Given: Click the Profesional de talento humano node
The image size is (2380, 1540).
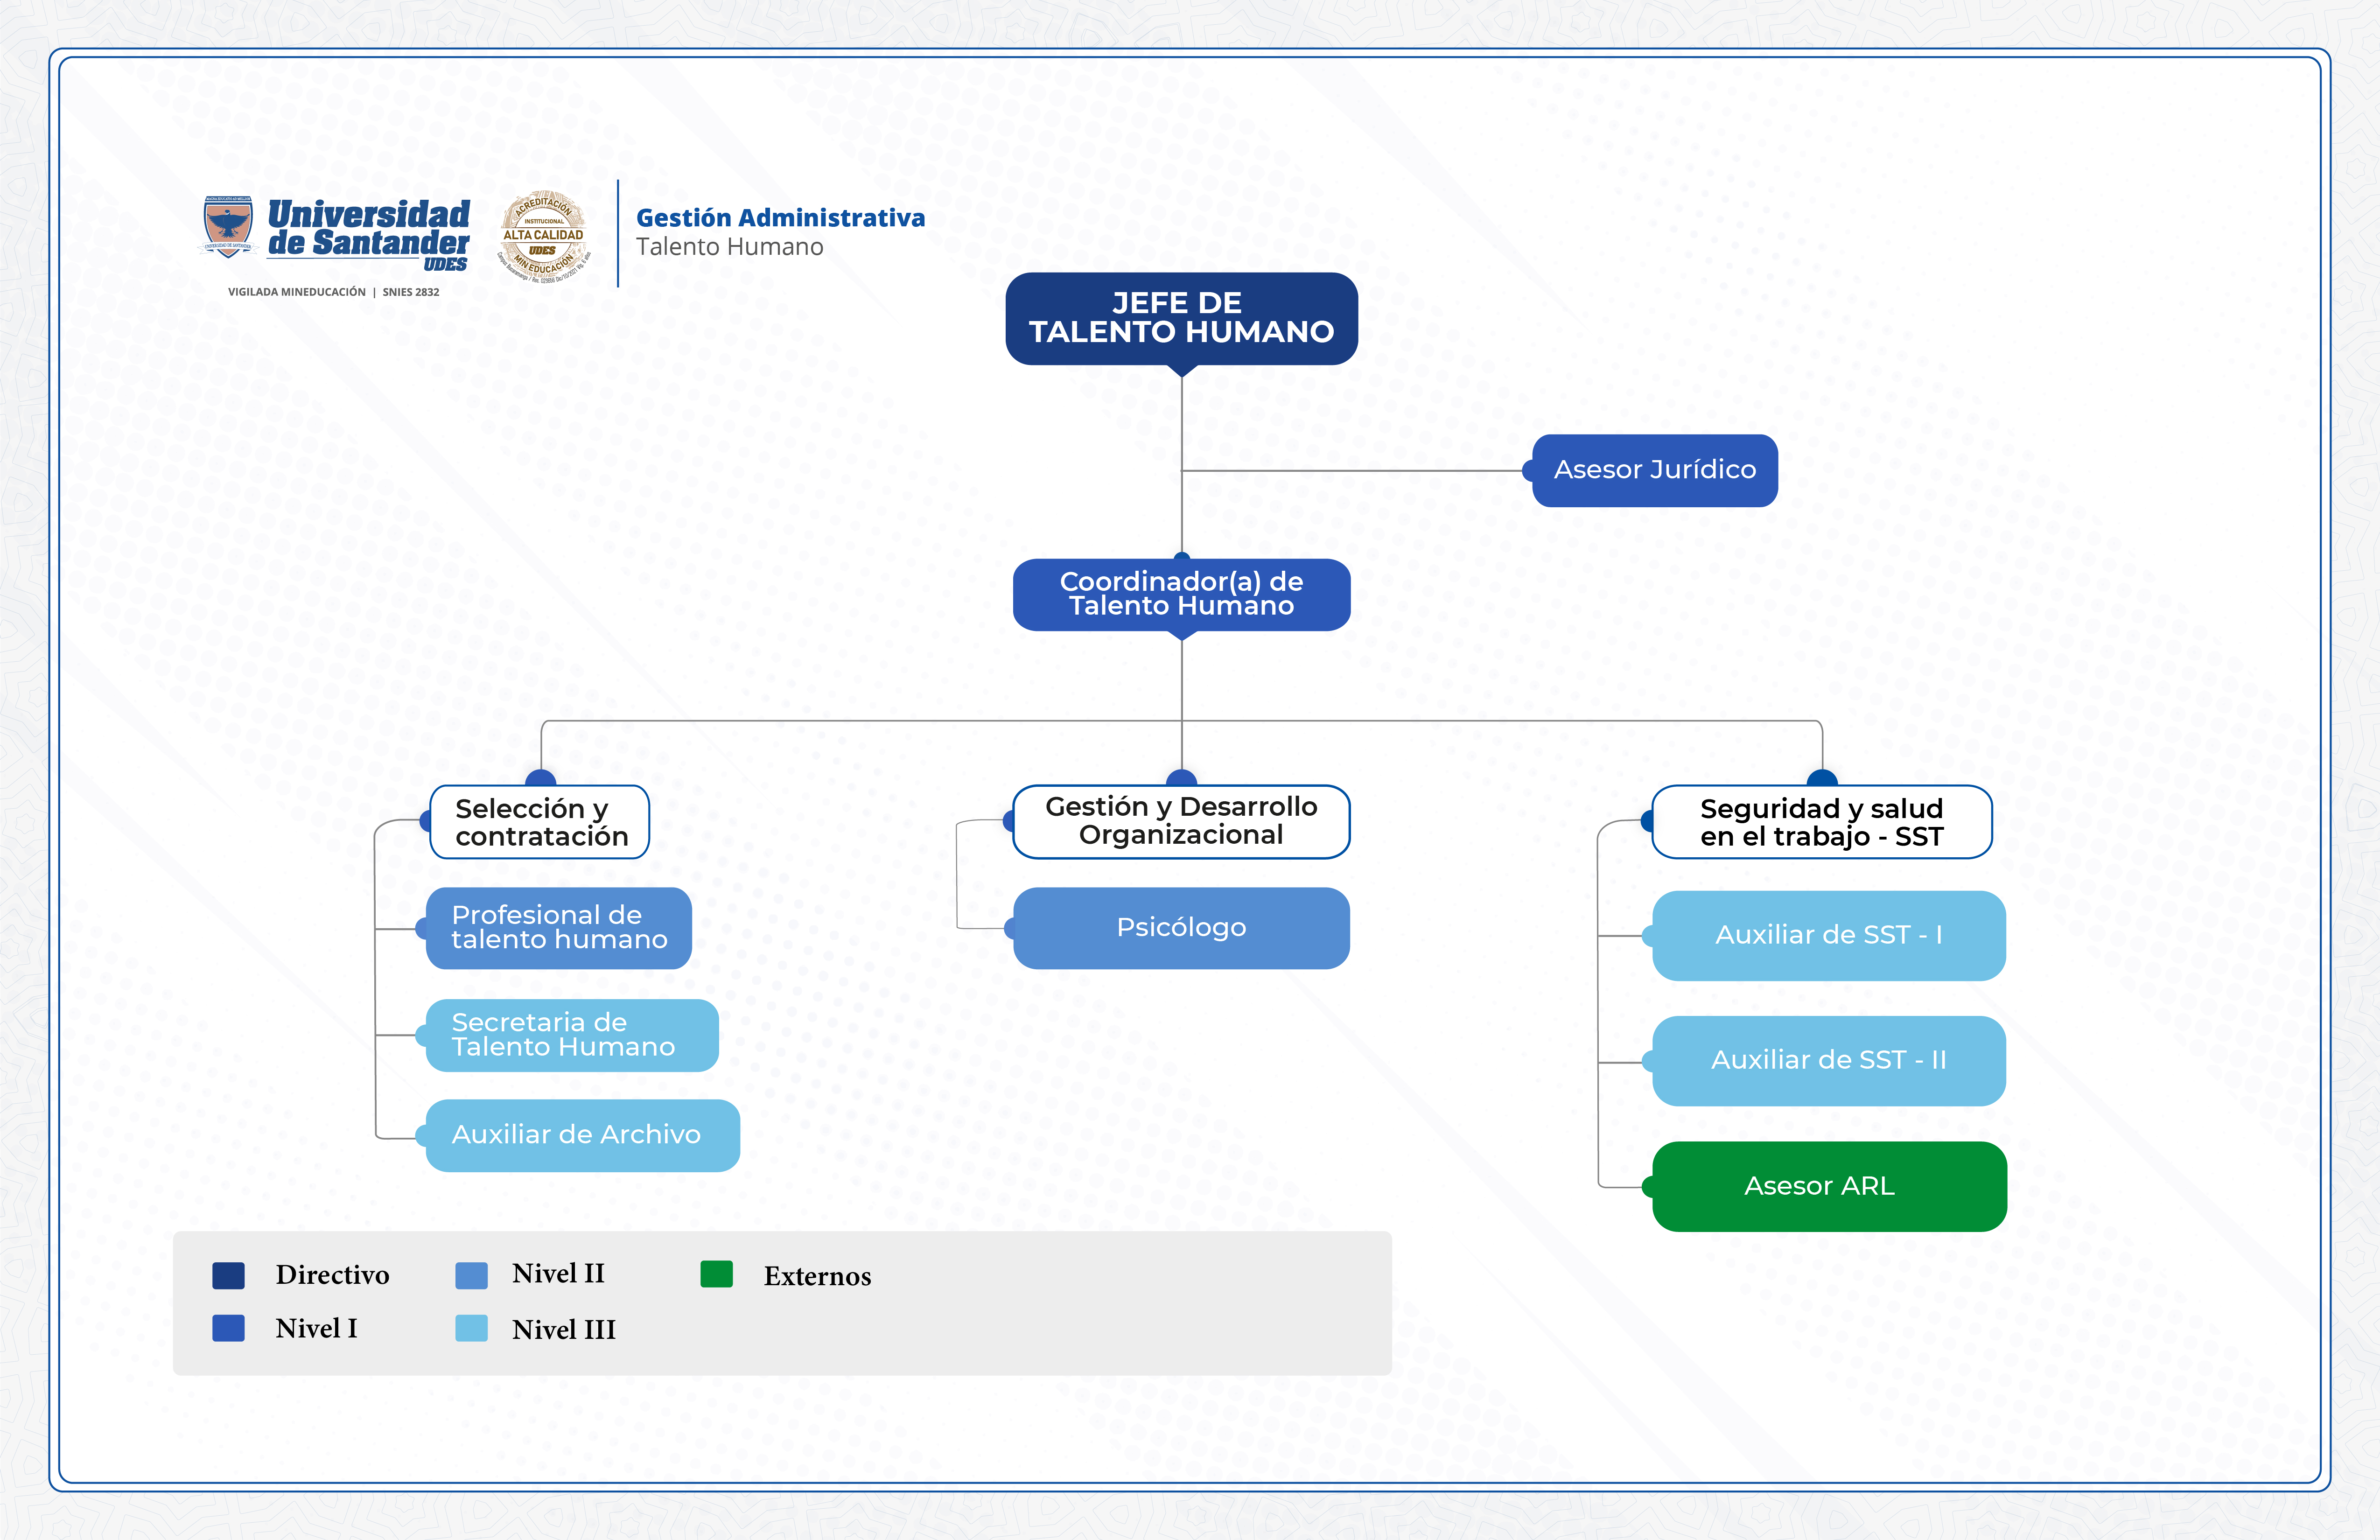Looking at the screenshot, I should coord(558,928).
